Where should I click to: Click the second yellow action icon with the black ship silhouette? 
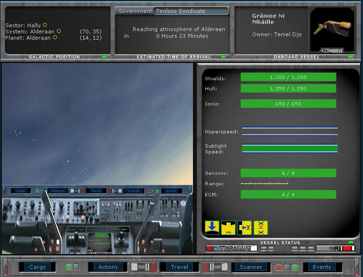pyautogui.click(x=228, y=228)
